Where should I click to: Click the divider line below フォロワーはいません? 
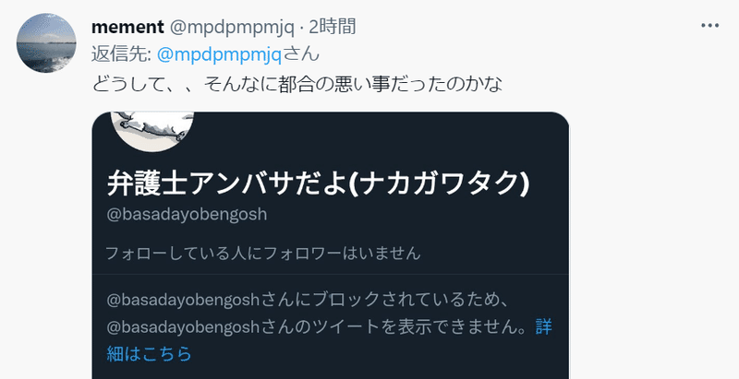pos(331,274)
